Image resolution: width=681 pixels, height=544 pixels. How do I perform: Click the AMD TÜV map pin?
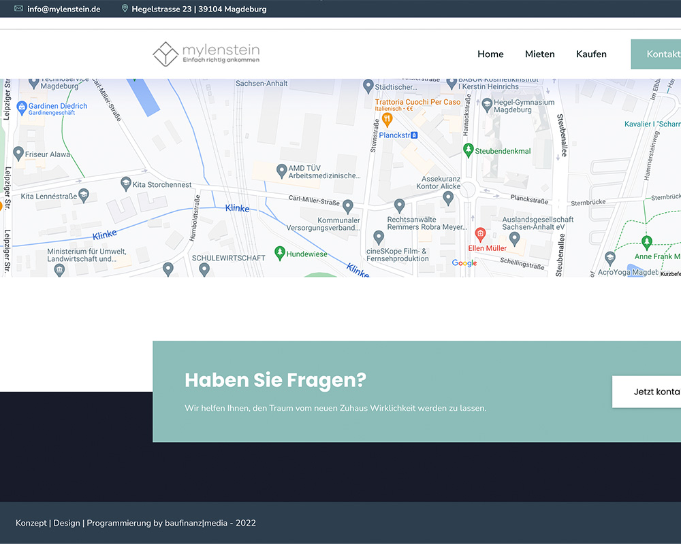point(281,171)
